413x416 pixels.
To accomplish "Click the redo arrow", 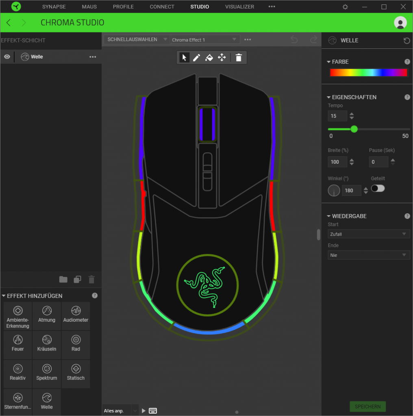I will [313, 39].
